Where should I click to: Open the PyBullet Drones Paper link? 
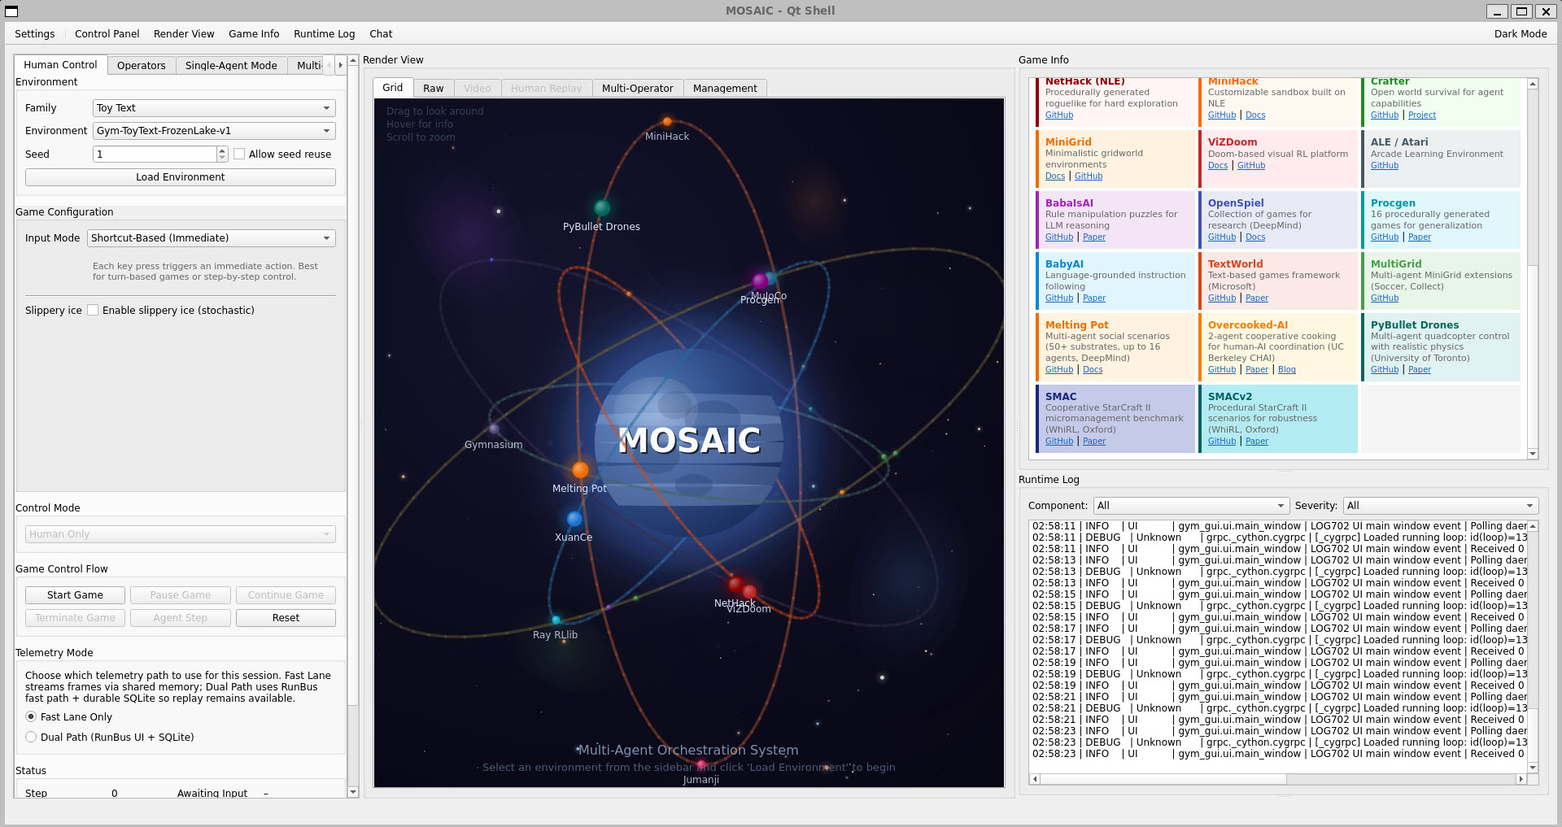tap(1420, 369)
